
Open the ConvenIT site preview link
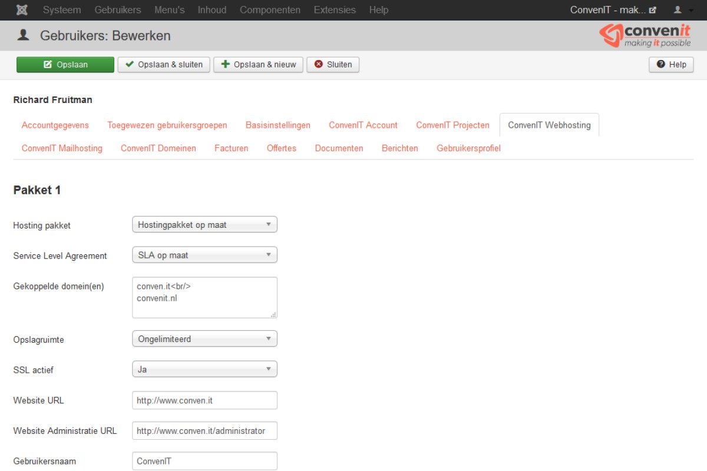tap(613, 10)
